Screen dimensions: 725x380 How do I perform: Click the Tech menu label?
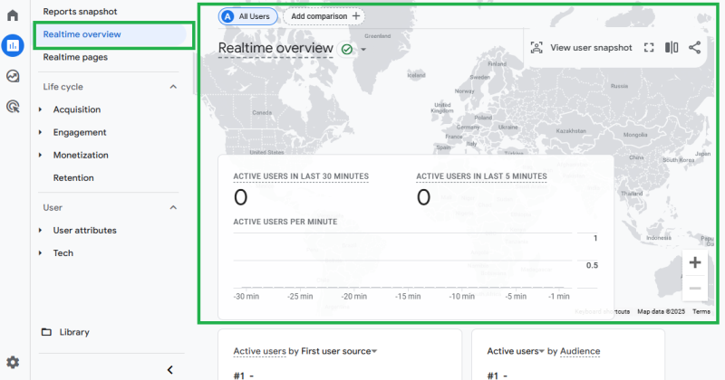(63, 253)
